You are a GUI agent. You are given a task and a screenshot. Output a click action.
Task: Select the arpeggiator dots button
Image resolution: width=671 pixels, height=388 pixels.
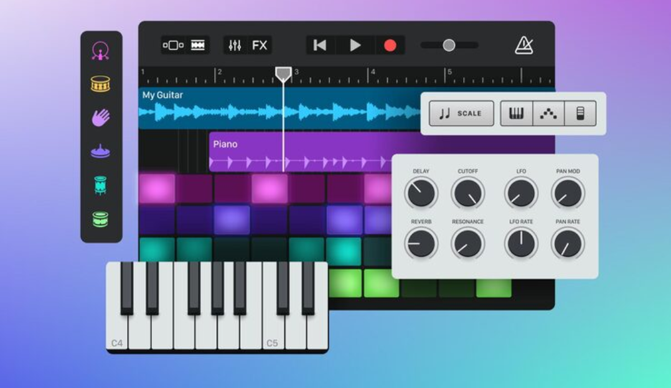pyautogui.click(x=548, y=114)
